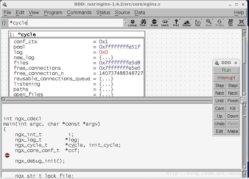Click the Nexti button

pyautogui.click(x=233, y=93)
